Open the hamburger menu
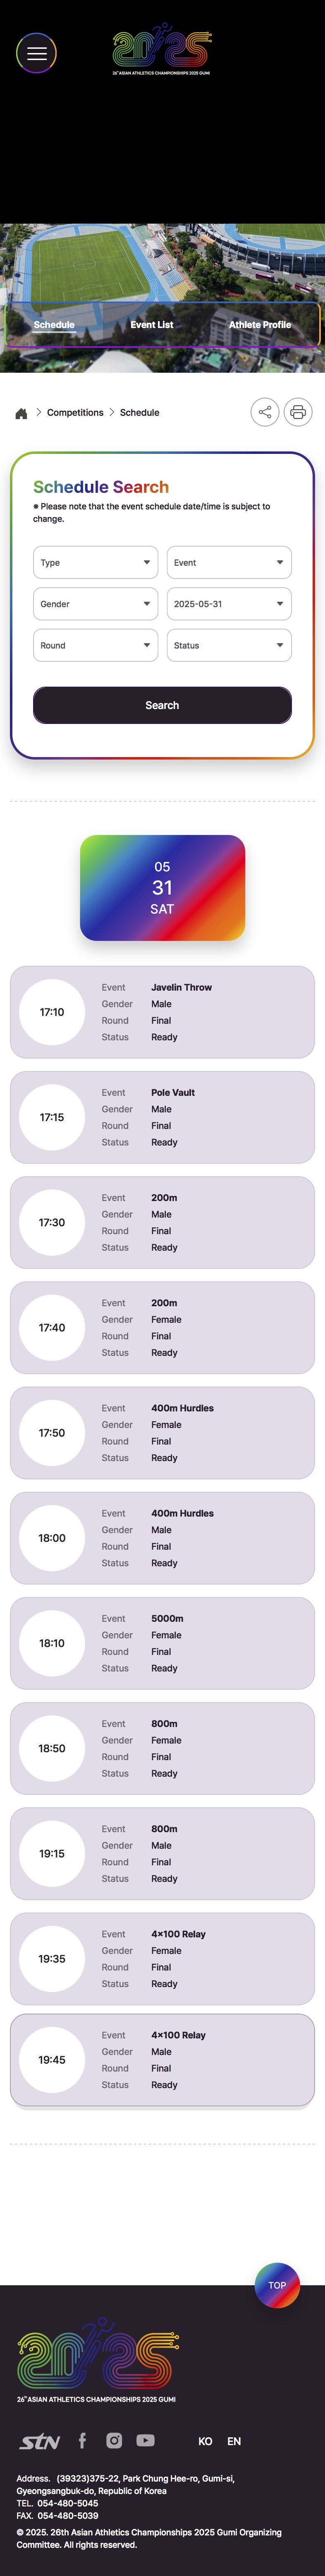 (x=37, y=53)
